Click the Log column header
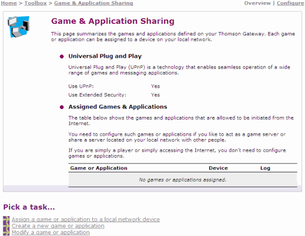Screen dimensions: 305x236 coord(265,168)
